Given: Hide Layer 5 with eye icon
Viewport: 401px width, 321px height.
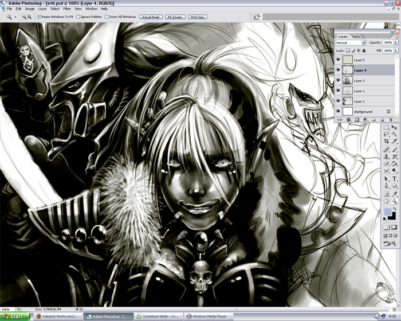Looking at the screenshot, I should click(338, 60).
